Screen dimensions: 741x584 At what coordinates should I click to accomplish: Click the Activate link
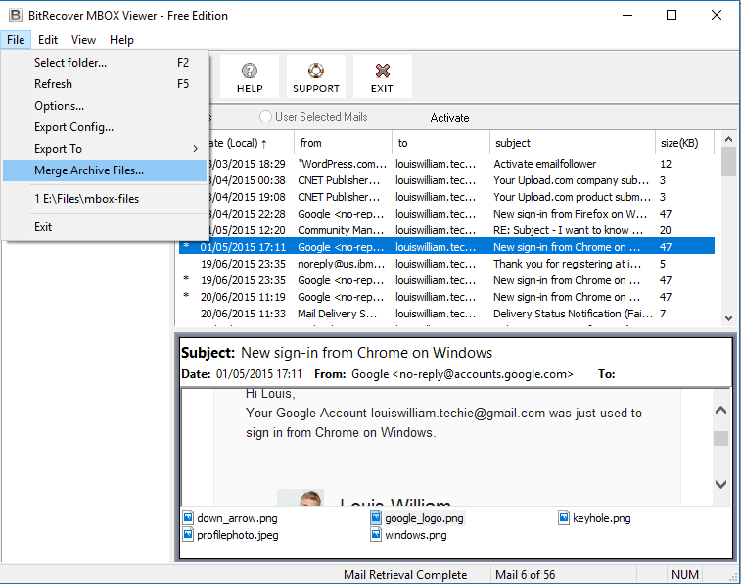coord(449,118)
